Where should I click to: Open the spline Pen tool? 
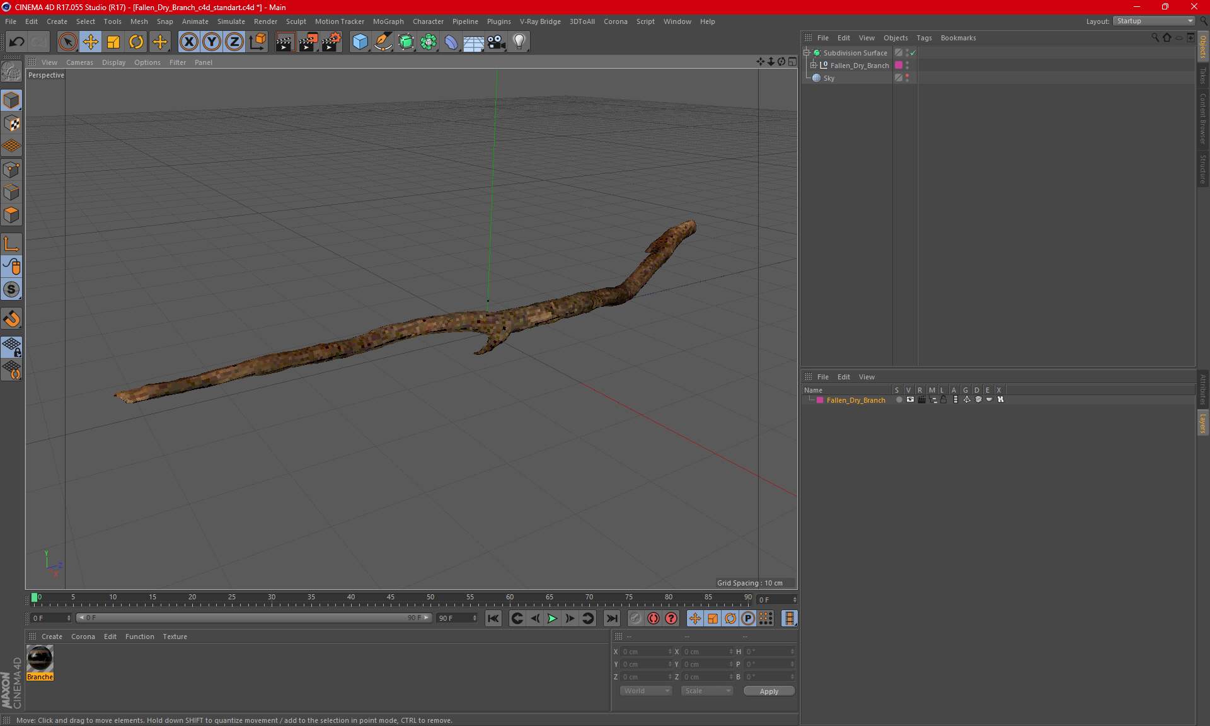point(383,42)
